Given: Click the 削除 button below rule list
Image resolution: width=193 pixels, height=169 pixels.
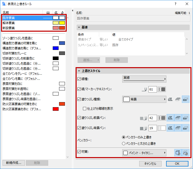Looking at the screenshot, I should point(37,163).
